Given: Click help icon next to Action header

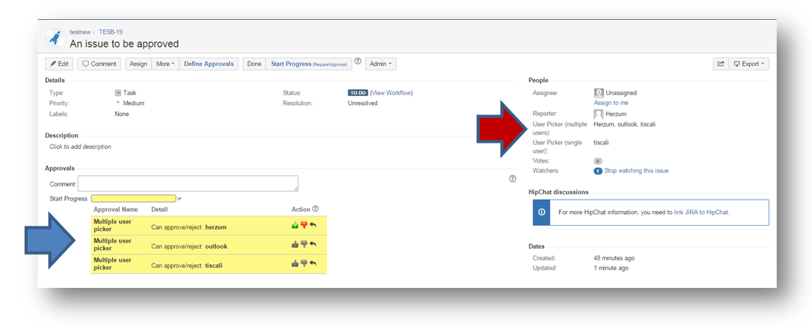Looking at the screenshot, I should tap(315, 209).
